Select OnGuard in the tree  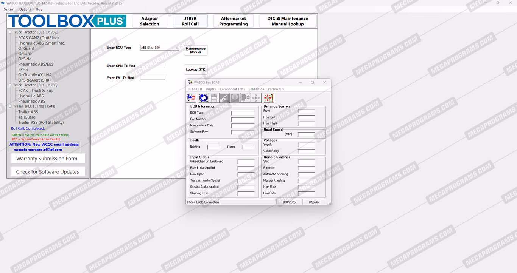[26, 48]
